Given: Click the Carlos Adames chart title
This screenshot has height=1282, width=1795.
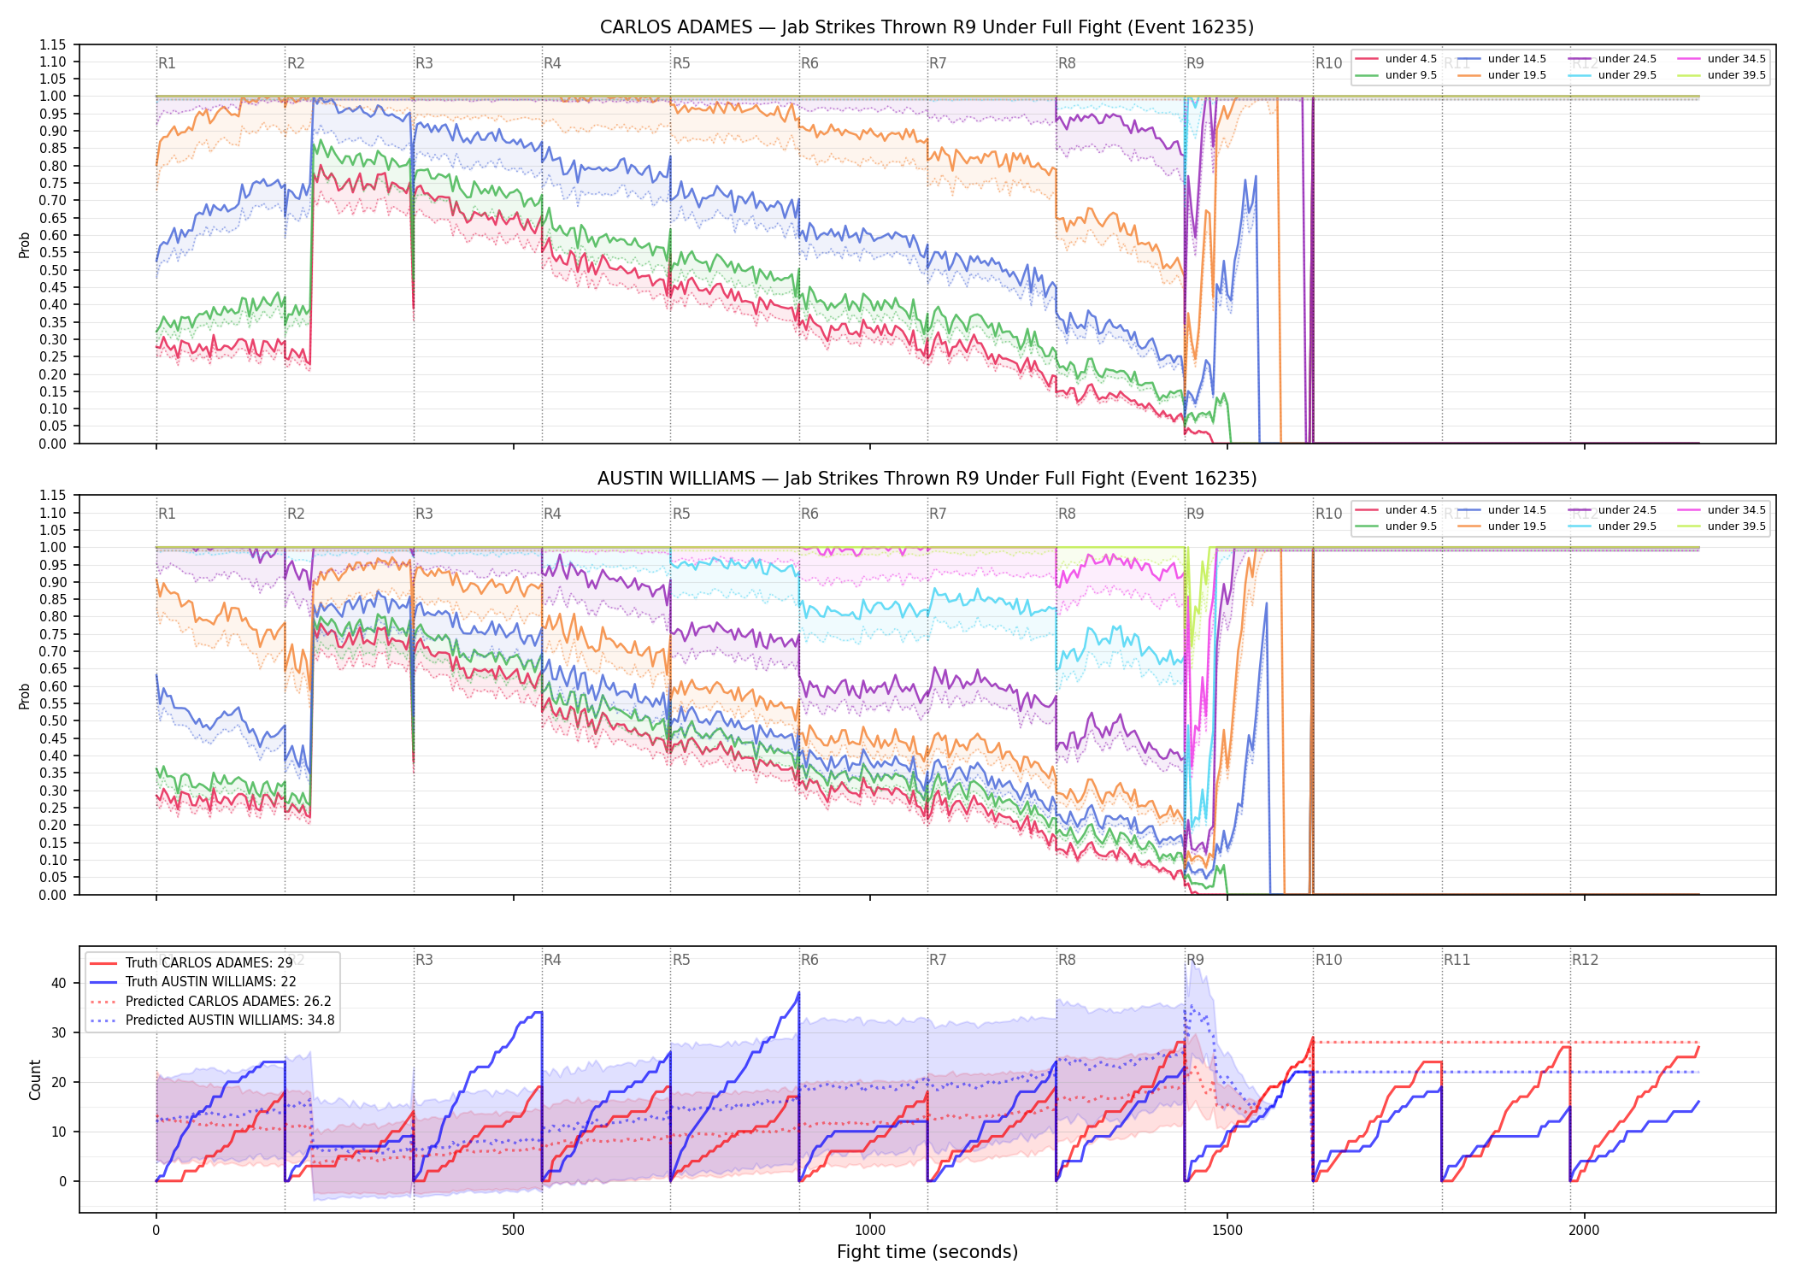Looking at the screenshot, I should 927,27.
